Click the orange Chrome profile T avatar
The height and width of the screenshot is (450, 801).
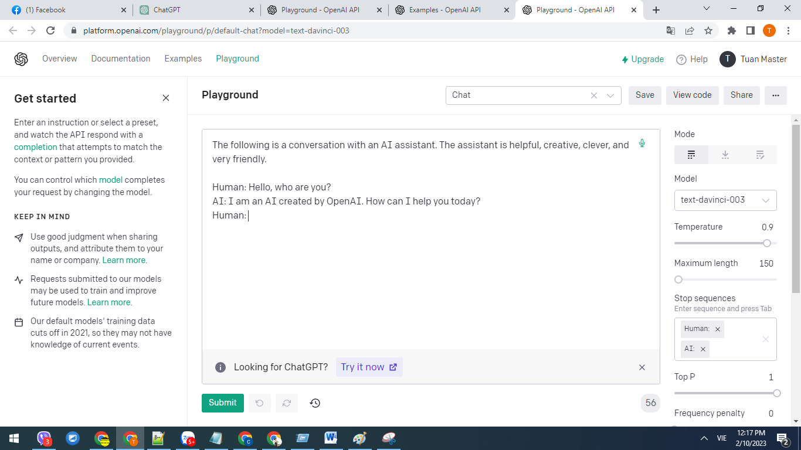coord(769,30)
